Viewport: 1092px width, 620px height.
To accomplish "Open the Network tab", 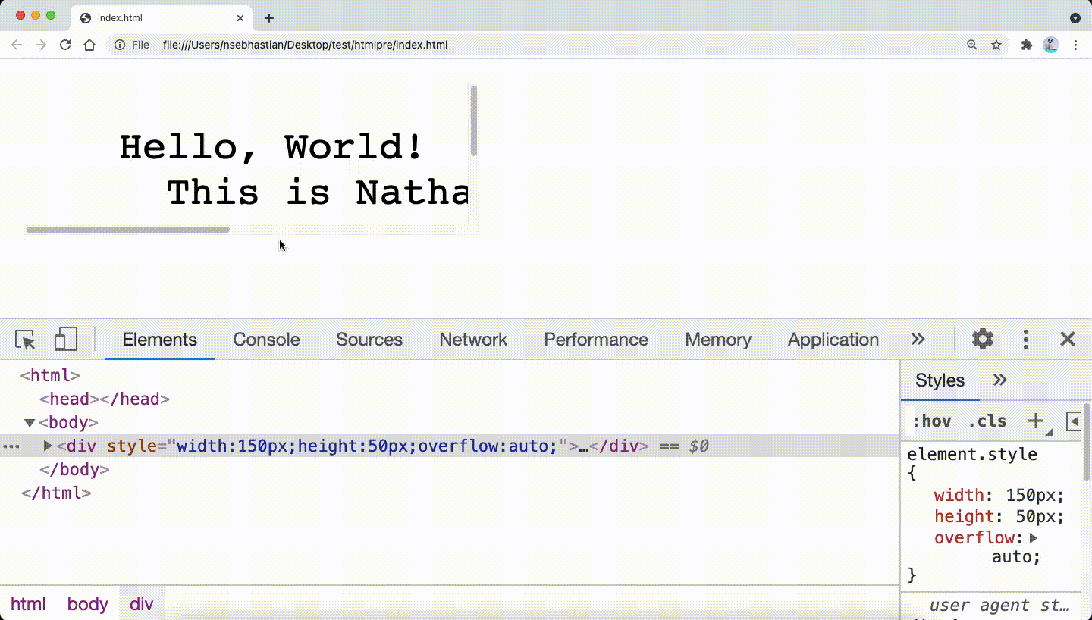I will (472, 340).
